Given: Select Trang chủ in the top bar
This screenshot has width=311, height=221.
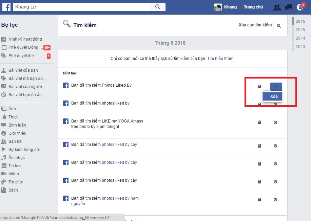Looking at the screenshot, I should (253, 7).
